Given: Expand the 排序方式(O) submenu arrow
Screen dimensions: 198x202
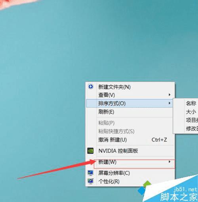Looking at the screenshot, I should click(x=169, y=103).
